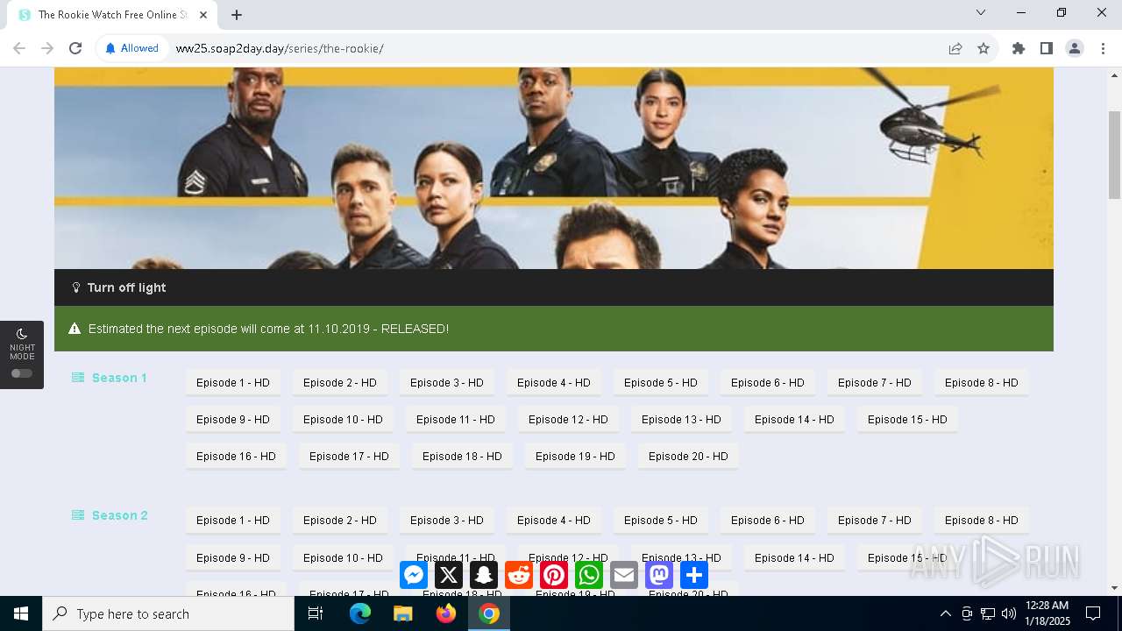Open new browser tab
This screenshot has height=631, width=1122.
pyautogui.click(x=237, y=15)
